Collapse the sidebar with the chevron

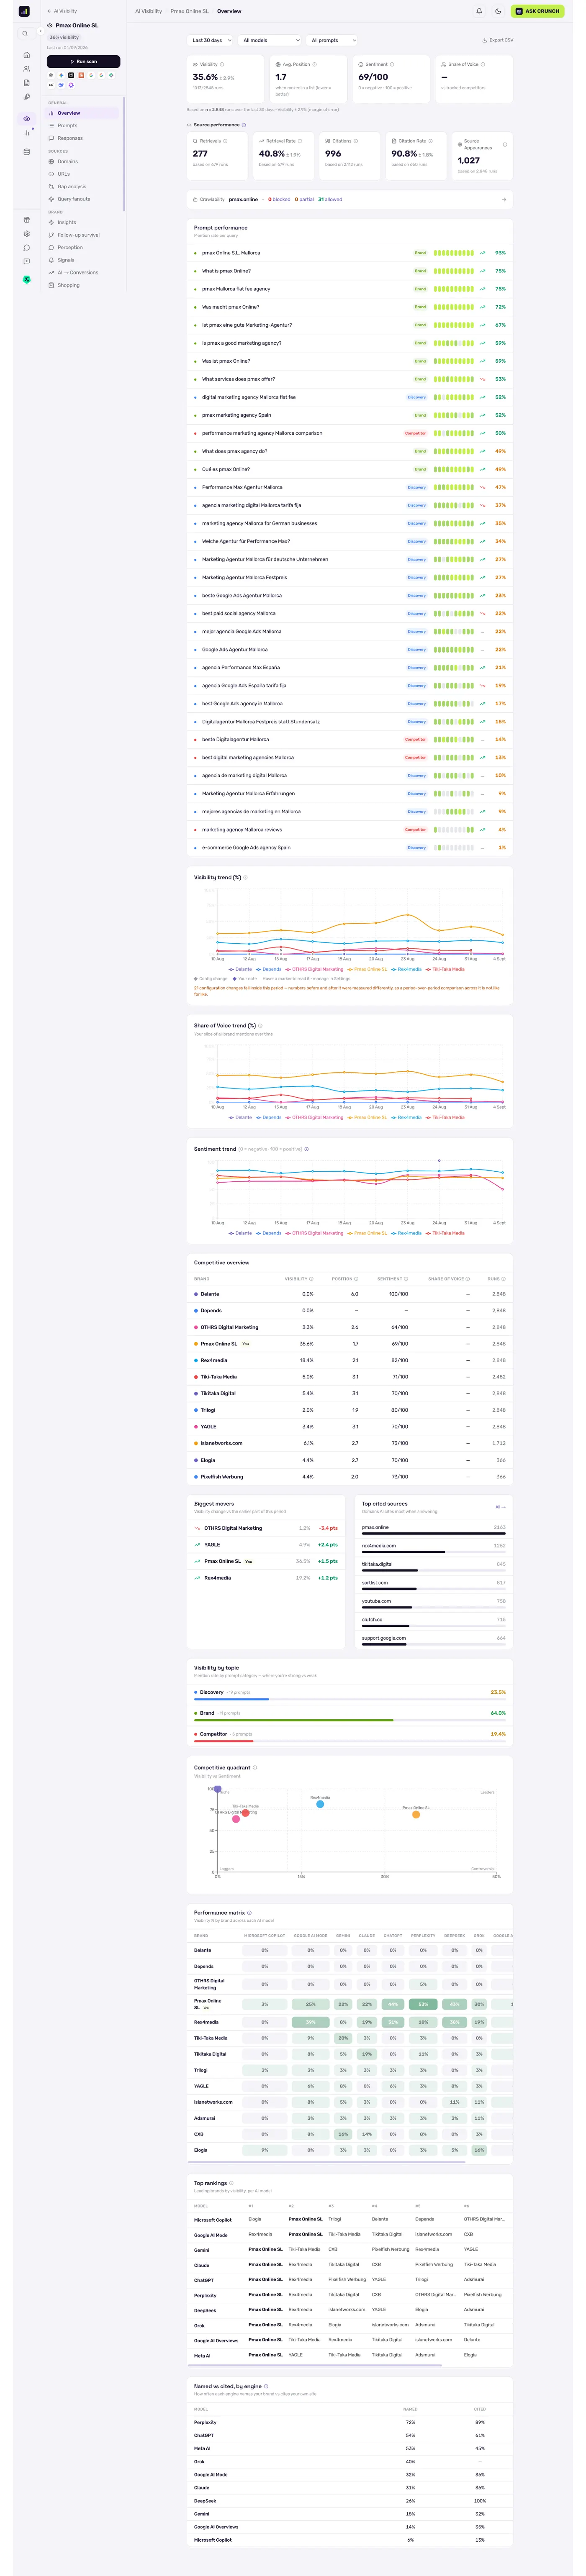[x=40, y=31]
